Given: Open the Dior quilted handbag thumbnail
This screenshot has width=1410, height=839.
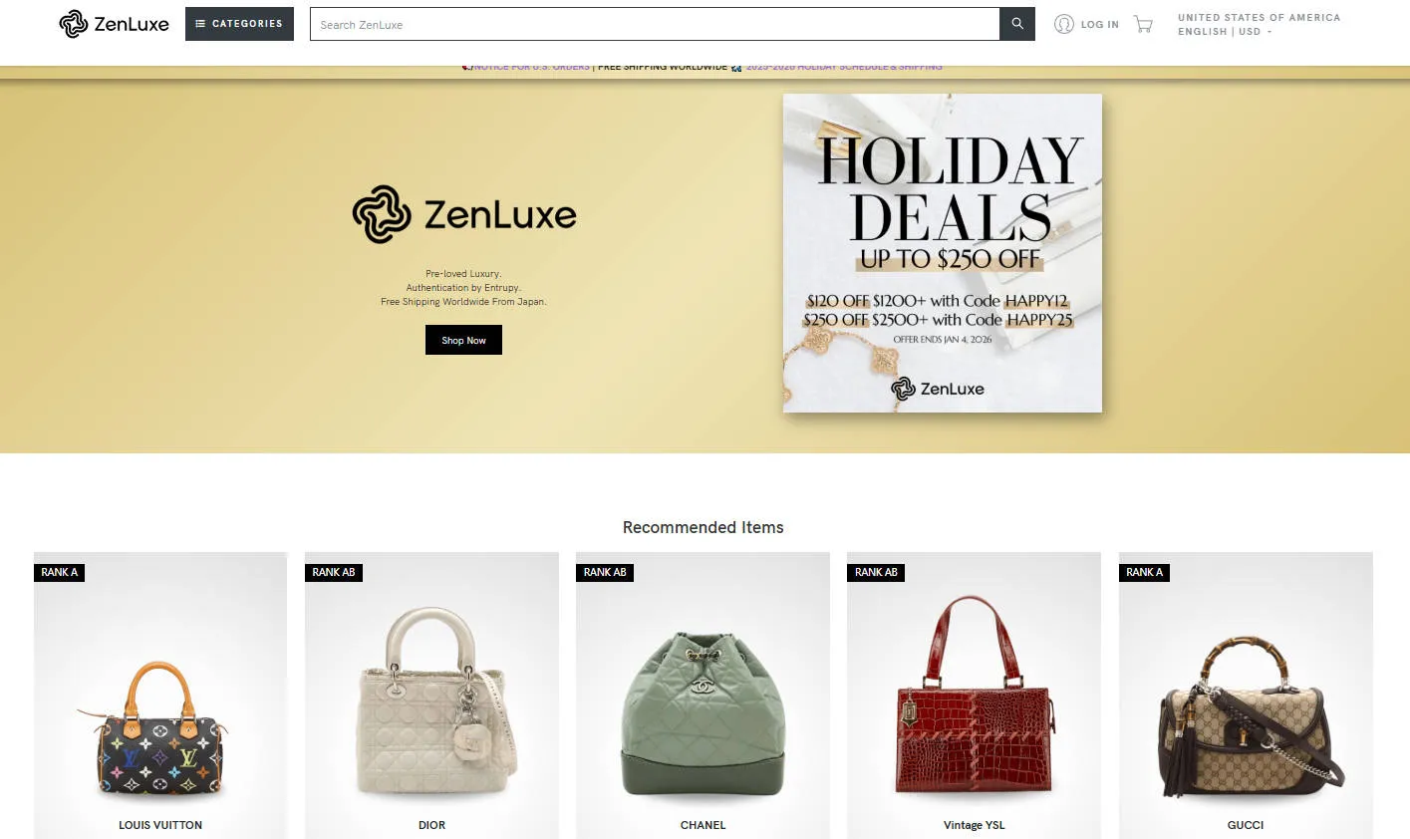Looking at the screenshot, I should tap(431, 696).
